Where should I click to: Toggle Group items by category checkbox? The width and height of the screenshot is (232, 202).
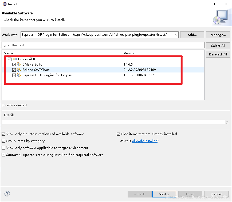(x=3, y=141)
